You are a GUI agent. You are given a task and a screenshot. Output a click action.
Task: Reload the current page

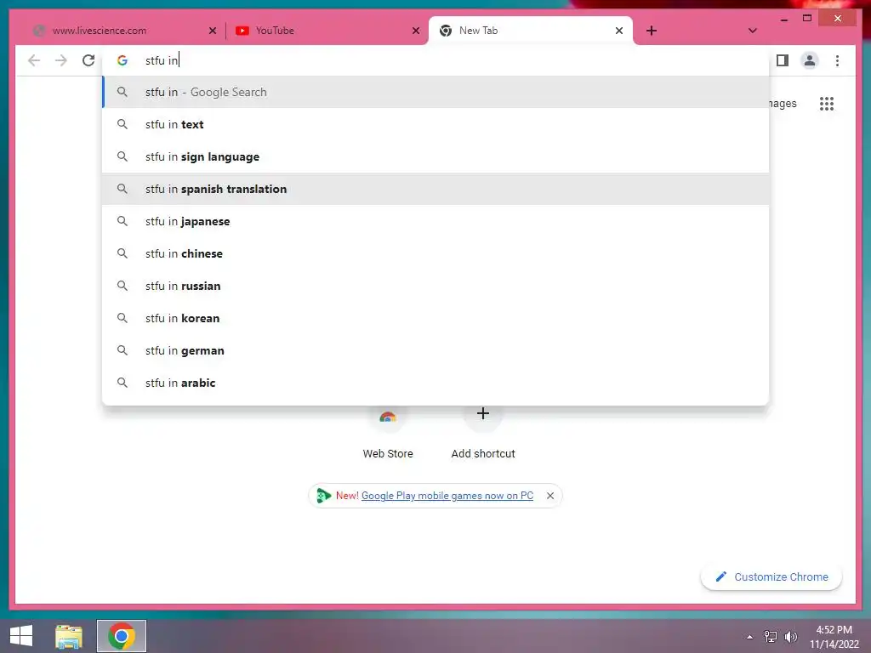coord(88,60)
